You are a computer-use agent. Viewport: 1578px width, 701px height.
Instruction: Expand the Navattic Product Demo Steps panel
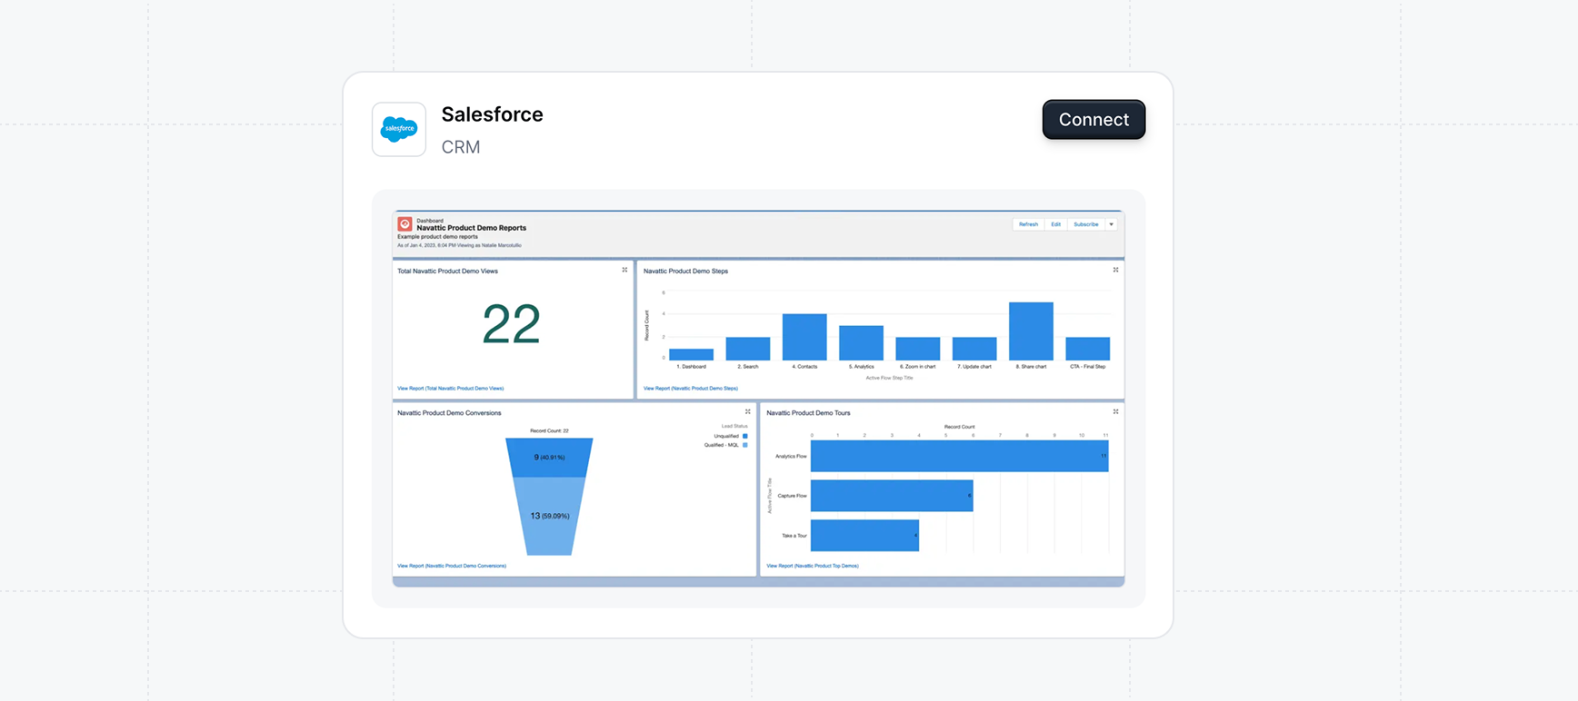(x=1115, y=270)
